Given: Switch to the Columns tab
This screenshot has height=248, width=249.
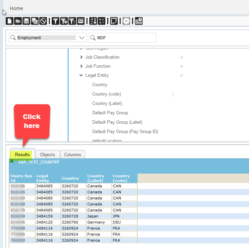Looking at the screenshot, I should (72, 154).
